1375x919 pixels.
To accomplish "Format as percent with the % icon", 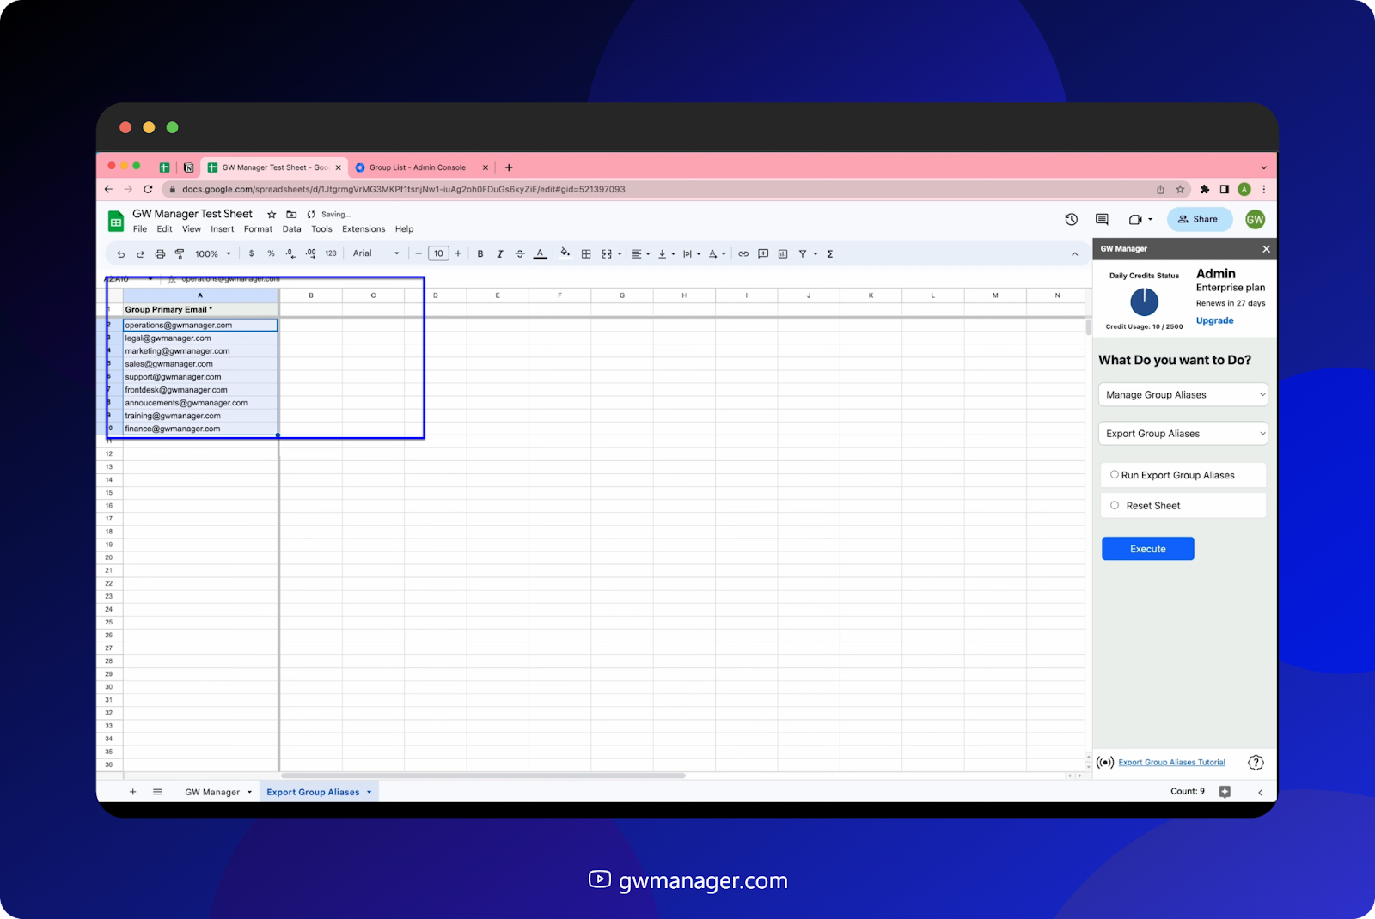I will tap(271, 254).
